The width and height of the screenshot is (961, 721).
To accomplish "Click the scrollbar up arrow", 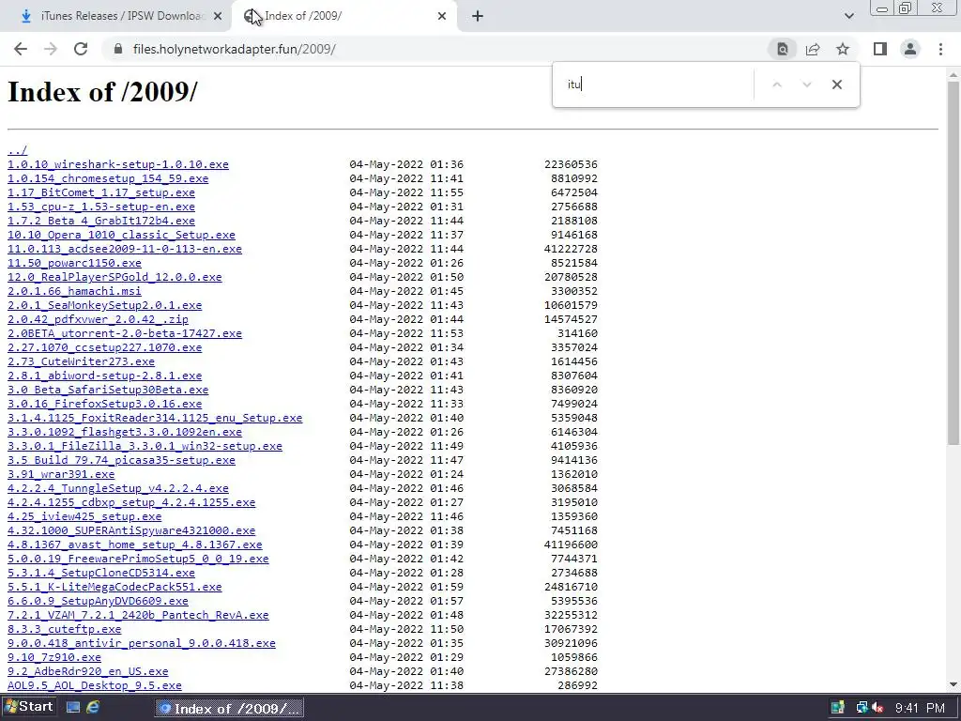I will (x=953, y=74).
